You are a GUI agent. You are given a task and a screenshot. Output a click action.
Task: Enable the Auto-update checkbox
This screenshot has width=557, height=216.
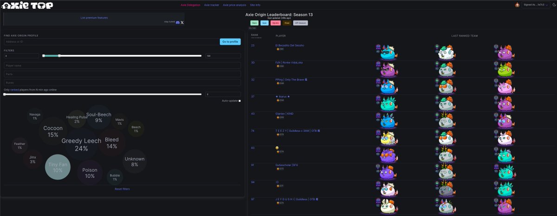point(240,101)
